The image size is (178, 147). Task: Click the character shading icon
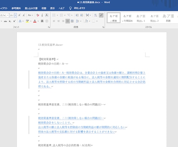pyautogui.click(x=42, y=21)
